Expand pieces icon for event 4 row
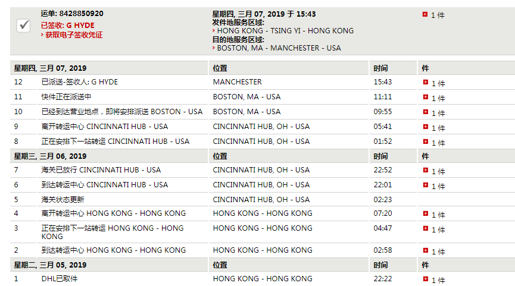The width and height of the screenshot is (515, 286). [x=425, y=213]
